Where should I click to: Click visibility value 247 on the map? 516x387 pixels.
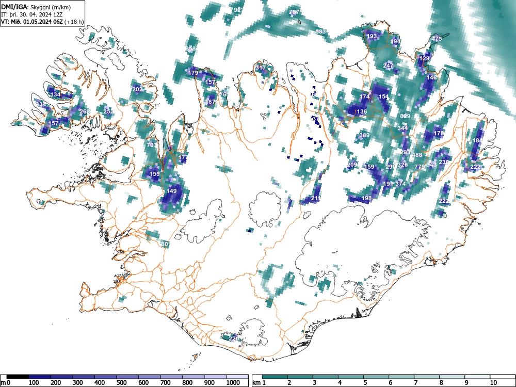pos(389,66)
